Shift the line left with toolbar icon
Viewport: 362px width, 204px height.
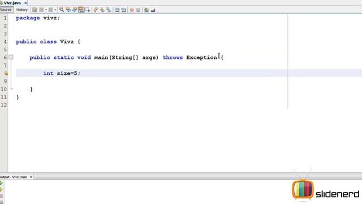click(x=117, y=10)
